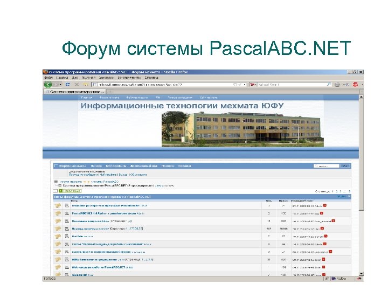388x291 pixels.
Task: Jump to last post of Несколько вопросов
Action: click(334, 221)
